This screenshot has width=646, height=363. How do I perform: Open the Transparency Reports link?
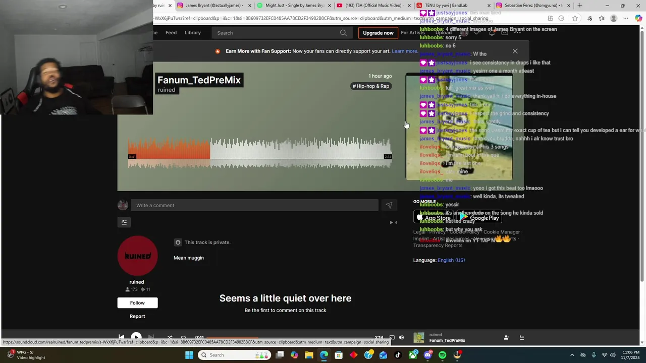coord(438,246)
